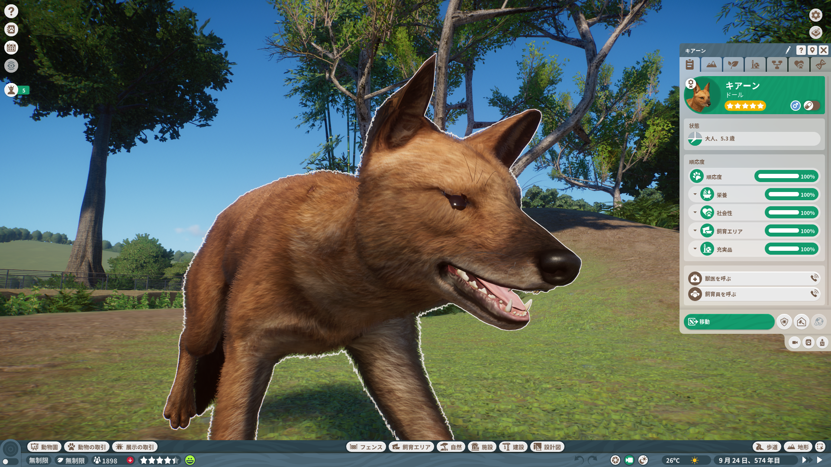Open the help question-mark icon at top left
This screenshot has width=831, height=467.
point(11,11)
